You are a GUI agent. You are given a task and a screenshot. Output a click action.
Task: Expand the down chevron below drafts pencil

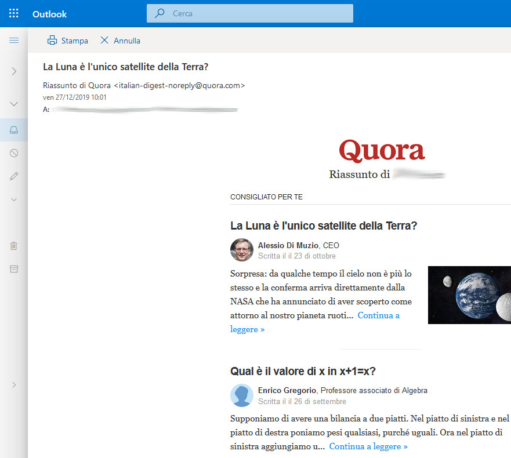[14, 199]
